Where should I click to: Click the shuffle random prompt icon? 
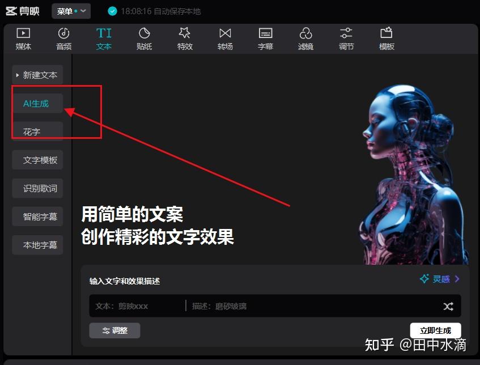pyautogui.click(x=448, y=306)
